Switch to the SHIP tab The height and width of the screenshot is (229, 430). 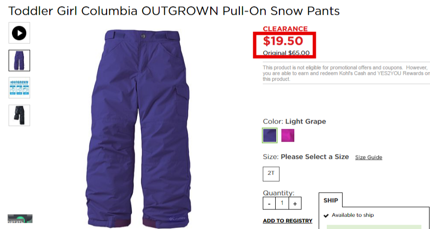coord(331,200)
